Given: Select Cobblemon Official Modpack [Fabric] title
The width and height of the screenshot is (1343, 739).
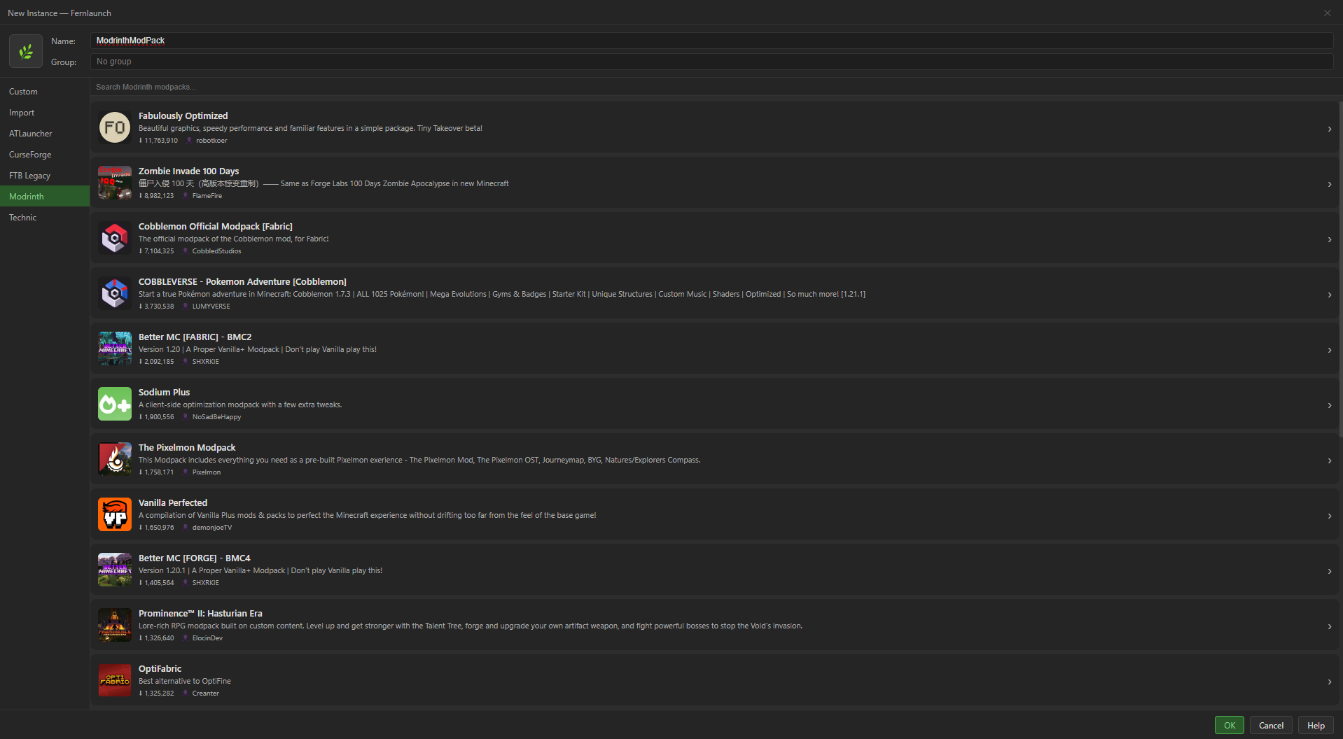Looking at the screenshot, I should 216,227.
